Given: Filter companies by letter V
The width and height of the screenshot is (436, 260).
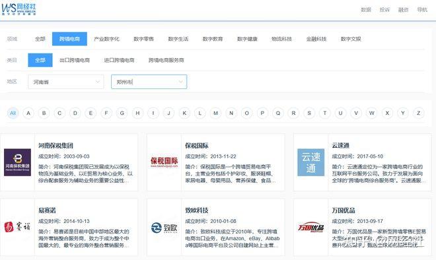Looking at the screenshot, I should click(x=356, y=113).
